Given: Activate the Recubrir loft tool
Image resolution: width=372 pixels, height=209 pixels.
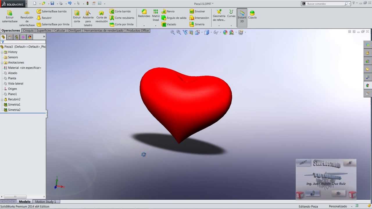Looking at the screenshot, I should coord(44,18).
